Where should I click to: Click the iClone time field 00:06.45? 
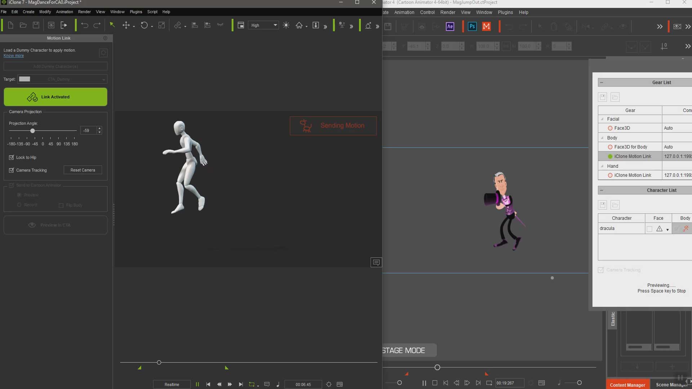click(x=303, y=384)
